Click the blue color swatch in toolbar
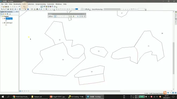The width and height of the screenshot is (177, 99). click(77, 9)
